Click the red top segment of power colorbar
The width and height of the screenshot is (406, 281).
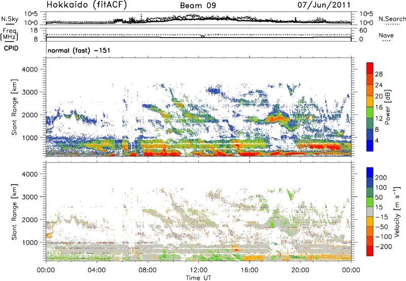[x=370, y=68]
